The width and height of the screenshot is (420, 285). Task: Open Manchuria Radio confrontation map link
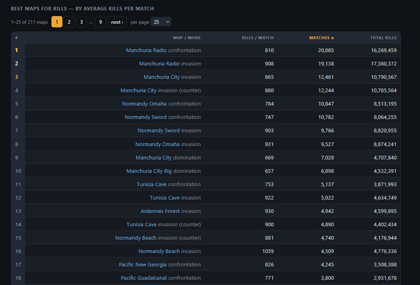(x=146, y=50)
